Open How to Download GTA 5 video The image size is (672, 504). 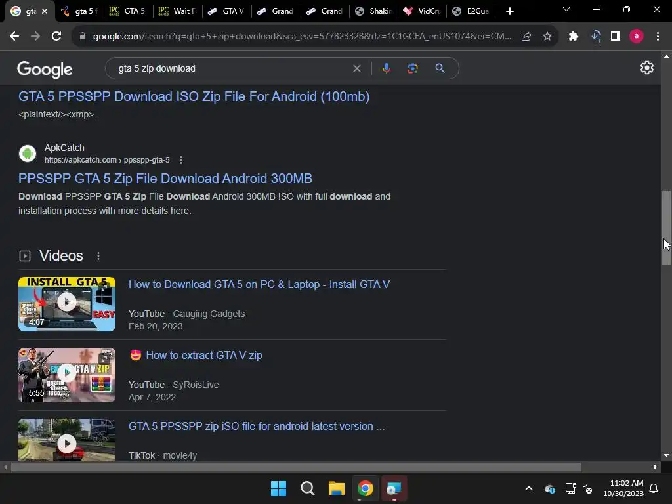click(x=259, y=284)
